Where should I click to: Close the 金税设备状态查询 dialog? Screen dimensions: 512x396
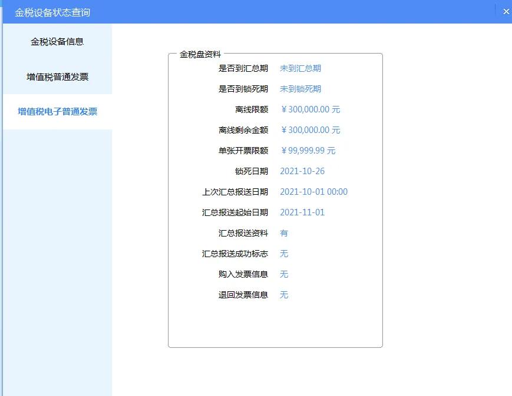[x=505, y=11]
